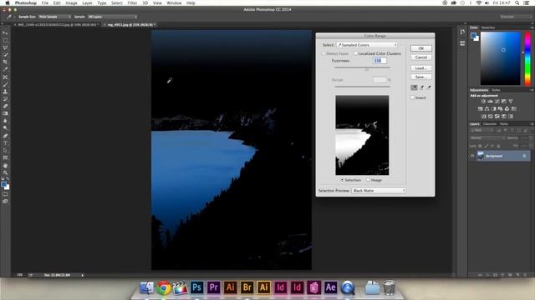Viewport: 535px width, 300px height.
Task: Click Cancel in Color Range dialog
Action: (x=421, y=57)
